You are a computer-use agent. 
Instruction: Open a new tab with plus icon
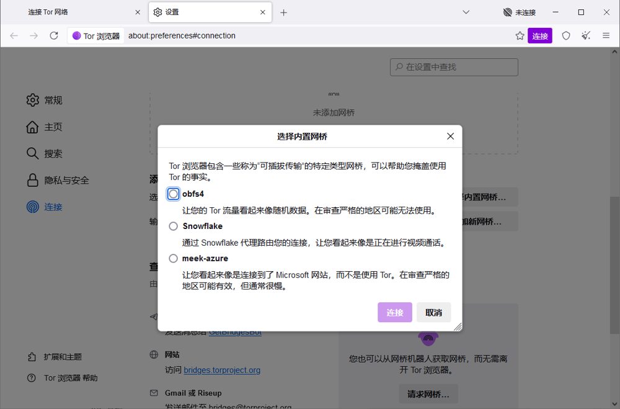pyautogui.click(x=284, y=12)
